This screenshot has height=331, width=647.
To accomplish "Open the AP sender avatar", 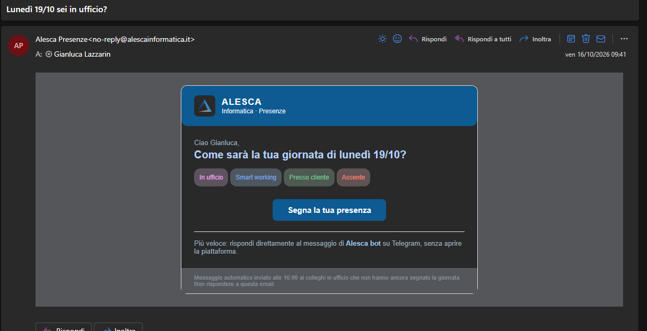I will [x=19, y=46].
